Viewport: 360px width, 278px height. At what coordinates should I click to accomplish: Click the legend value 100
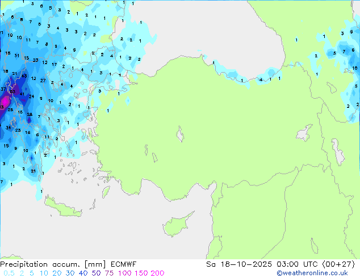(125, 273)
